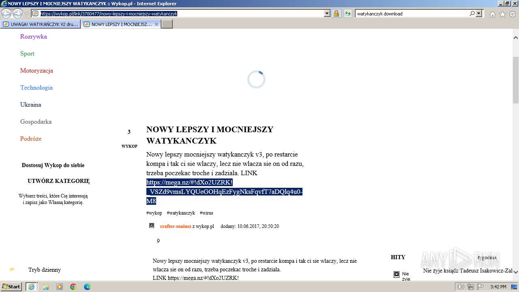Toggle 'Tryb dzienny' day mode
The height and width of the screenshot is (292, 519).
click(45, 270)
